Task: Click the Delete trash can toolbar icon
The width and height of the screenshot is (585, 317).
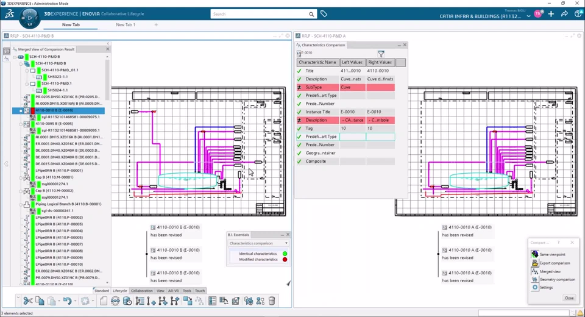Action: pyautogui.click(x=272, y=301)
